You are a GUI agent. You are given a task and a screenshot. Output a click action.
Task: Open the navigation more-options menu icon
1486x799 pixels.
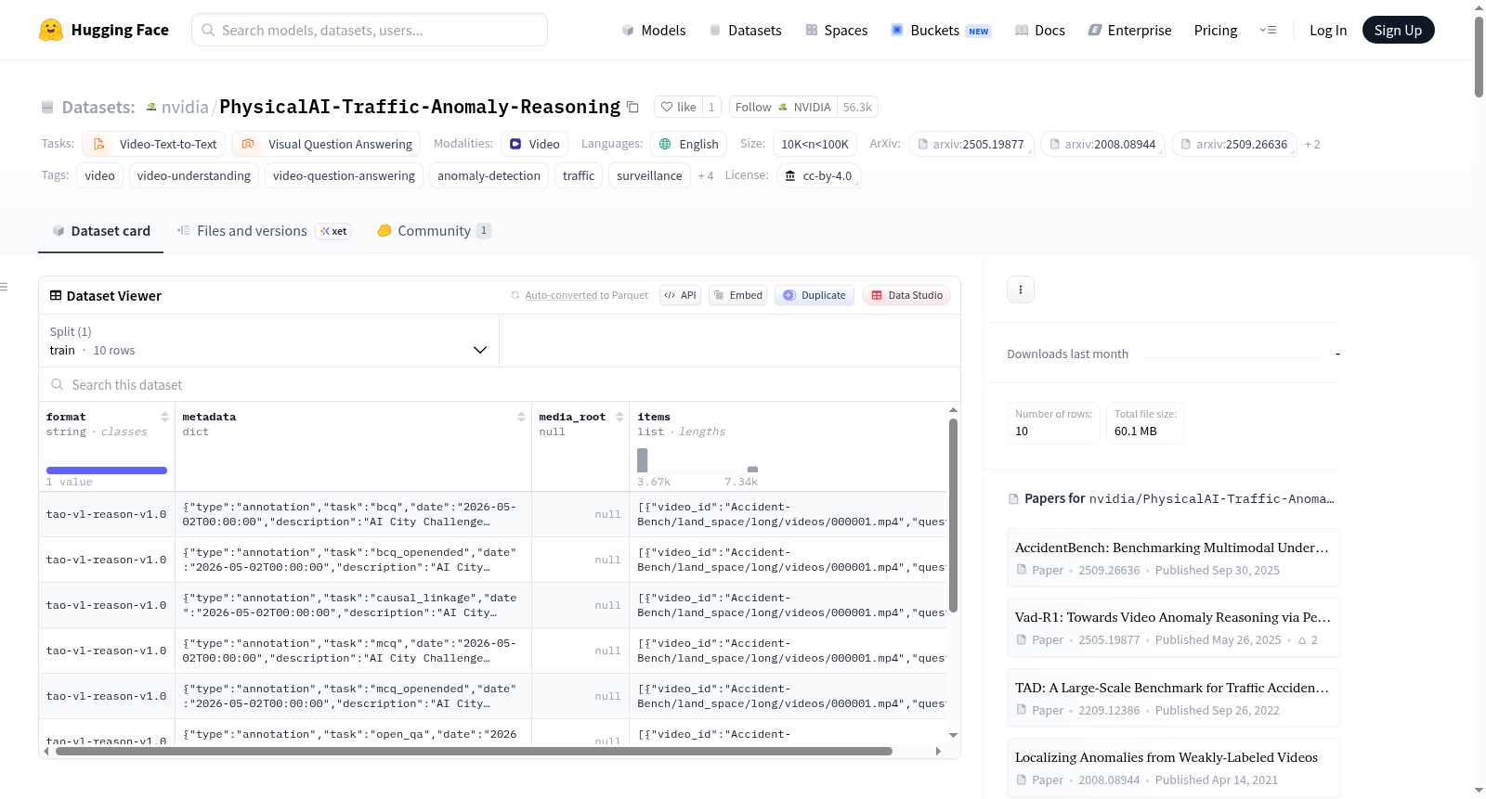[x=1268, y=30]
